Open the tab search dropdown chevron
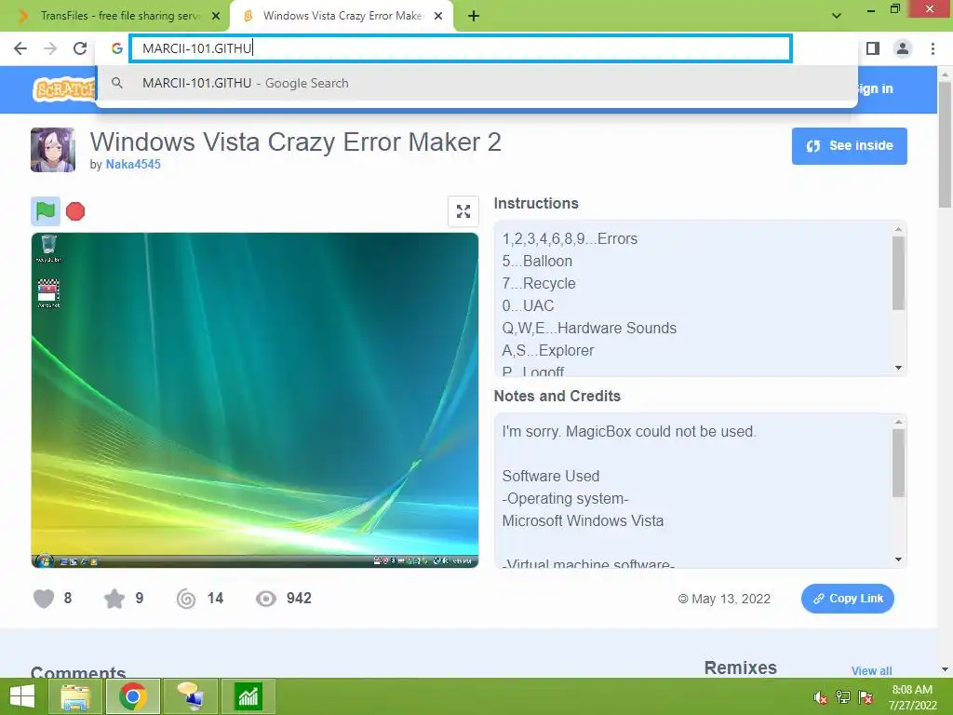 (837, 16)
